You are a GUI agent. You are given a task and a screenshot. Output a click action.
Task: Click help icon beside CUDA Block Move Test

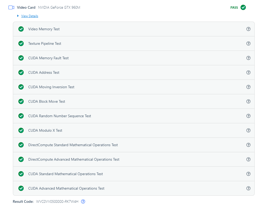pos(248,101)
